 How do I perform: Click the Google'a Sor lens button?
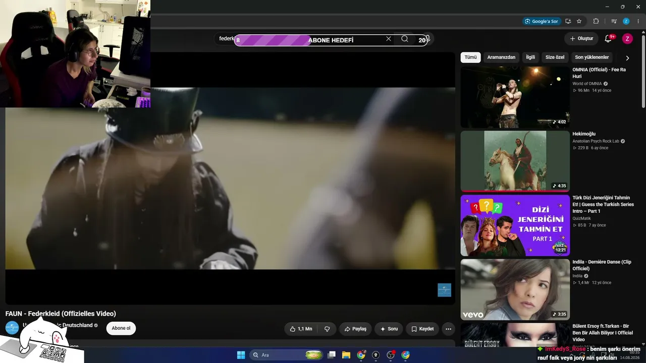542,21
